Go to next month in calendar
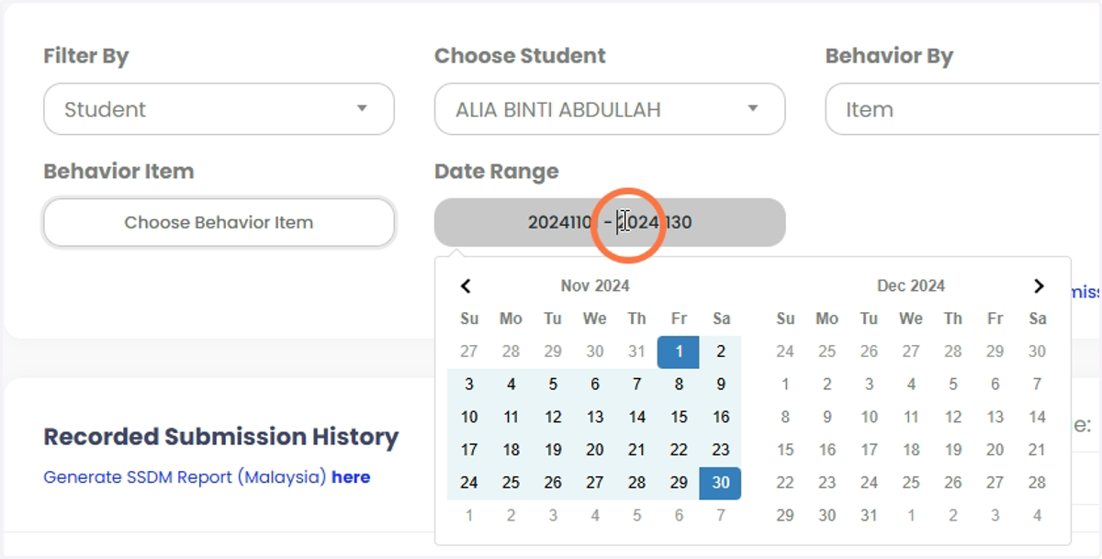Viewport: 1102px width, 559px height. 1039,286
